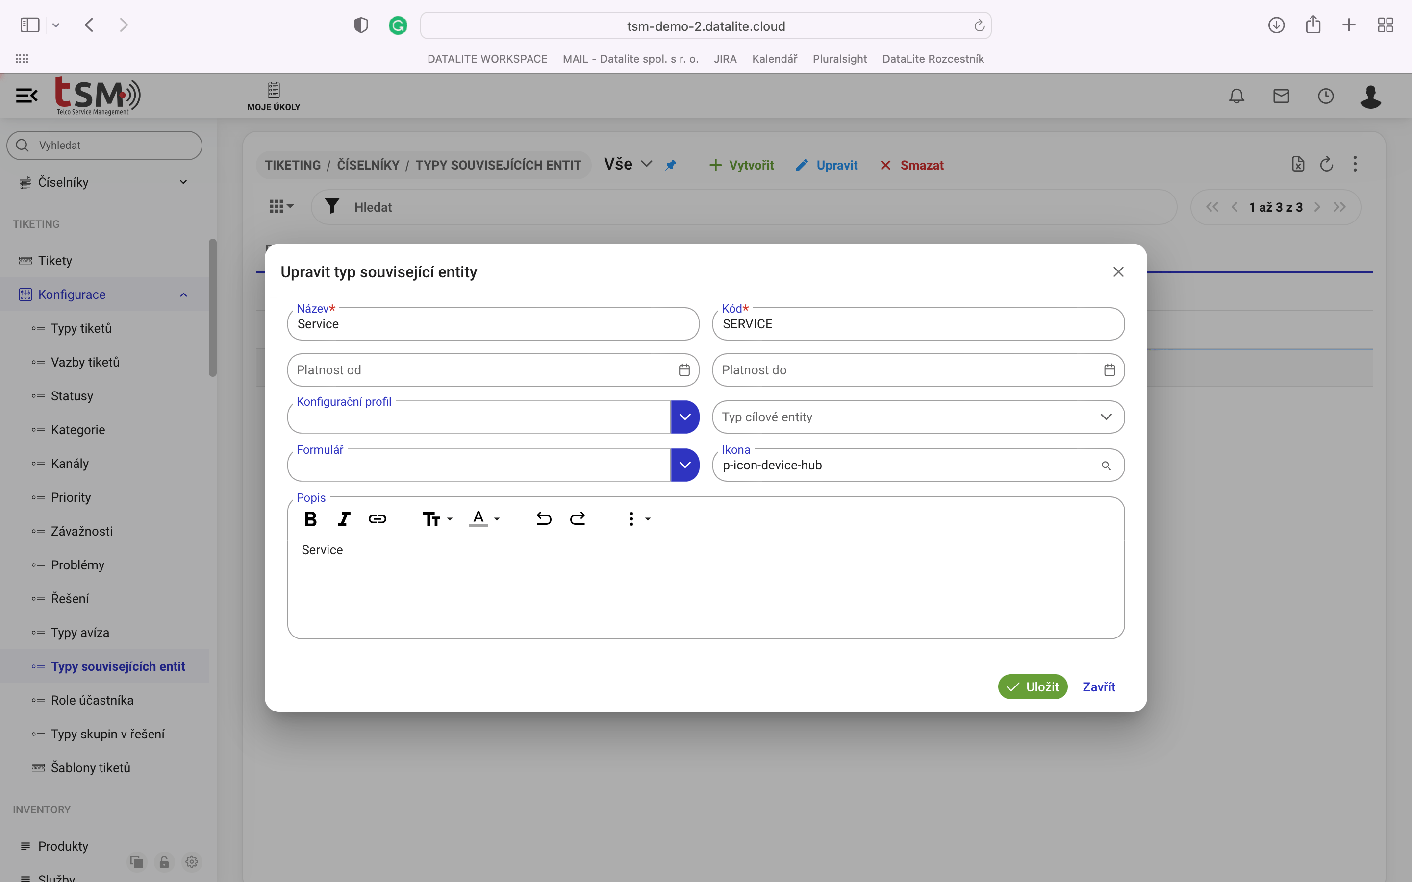
Task: Open the Platnost od calendar picker
Action: click(684, 370)
